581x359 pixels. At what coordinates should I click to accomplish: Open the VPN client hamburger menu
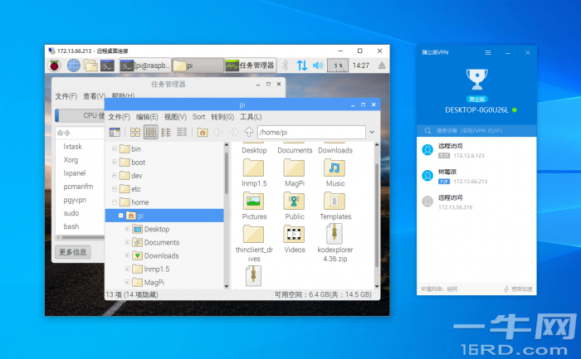click(x=488, y=53)
